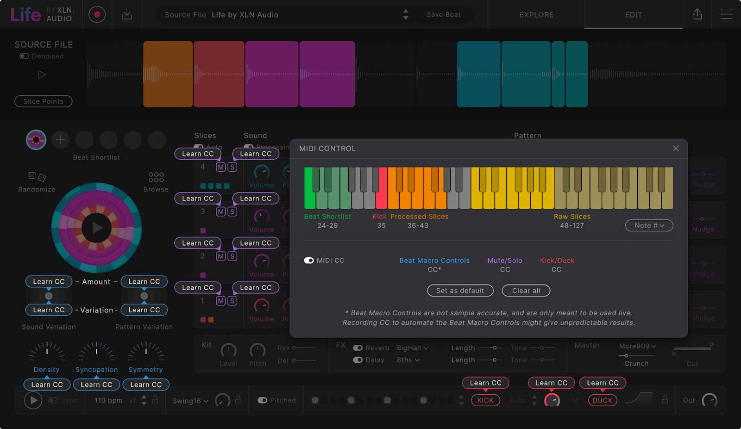Click the Clear all button
The image size is (741, 429).
526,291
